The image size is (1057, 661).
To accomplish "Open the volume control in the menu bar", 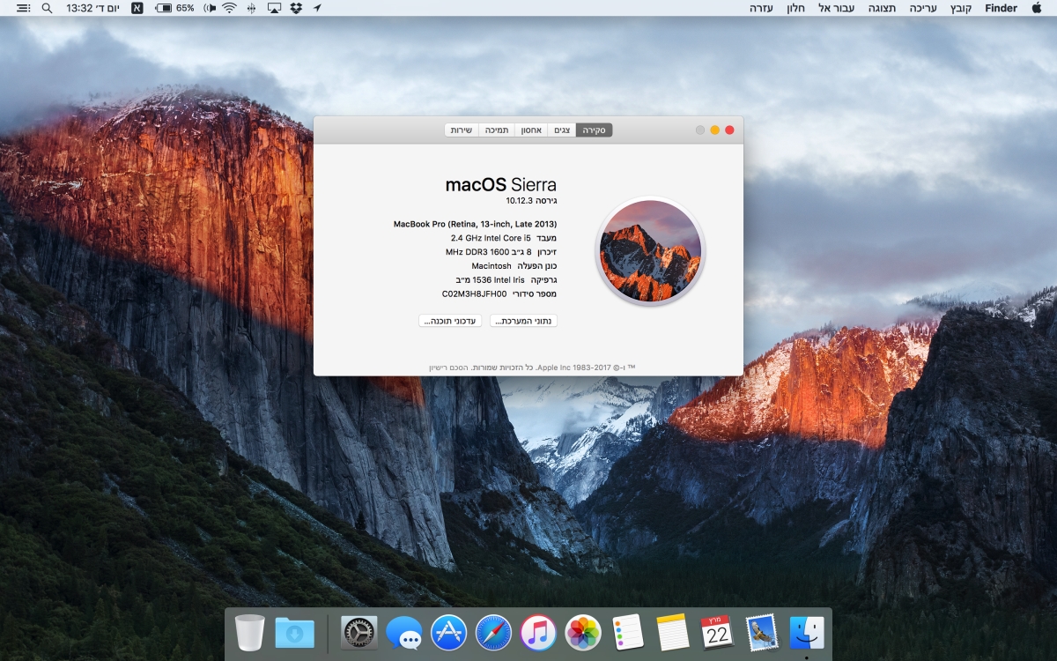I will click(209, 8).
